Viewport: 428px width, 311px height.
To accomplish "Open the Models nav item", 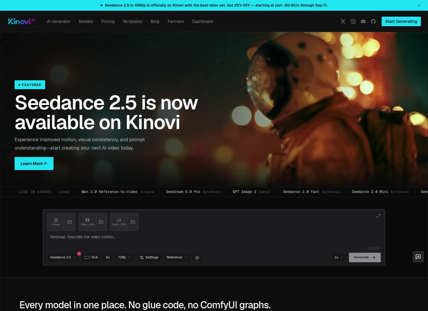I will point(86,21).
